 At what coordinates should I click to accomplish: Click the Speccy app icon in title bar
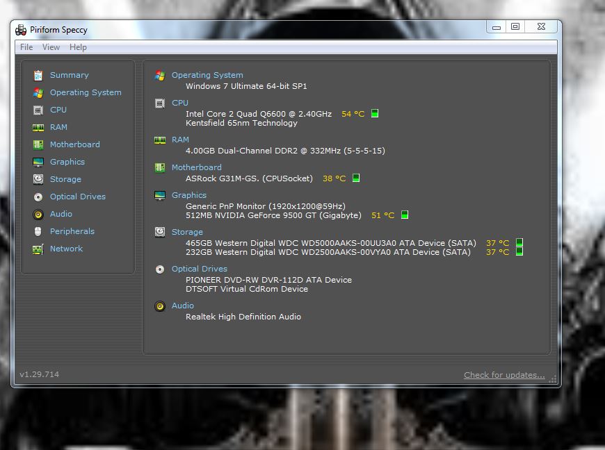tap(21, 30)
